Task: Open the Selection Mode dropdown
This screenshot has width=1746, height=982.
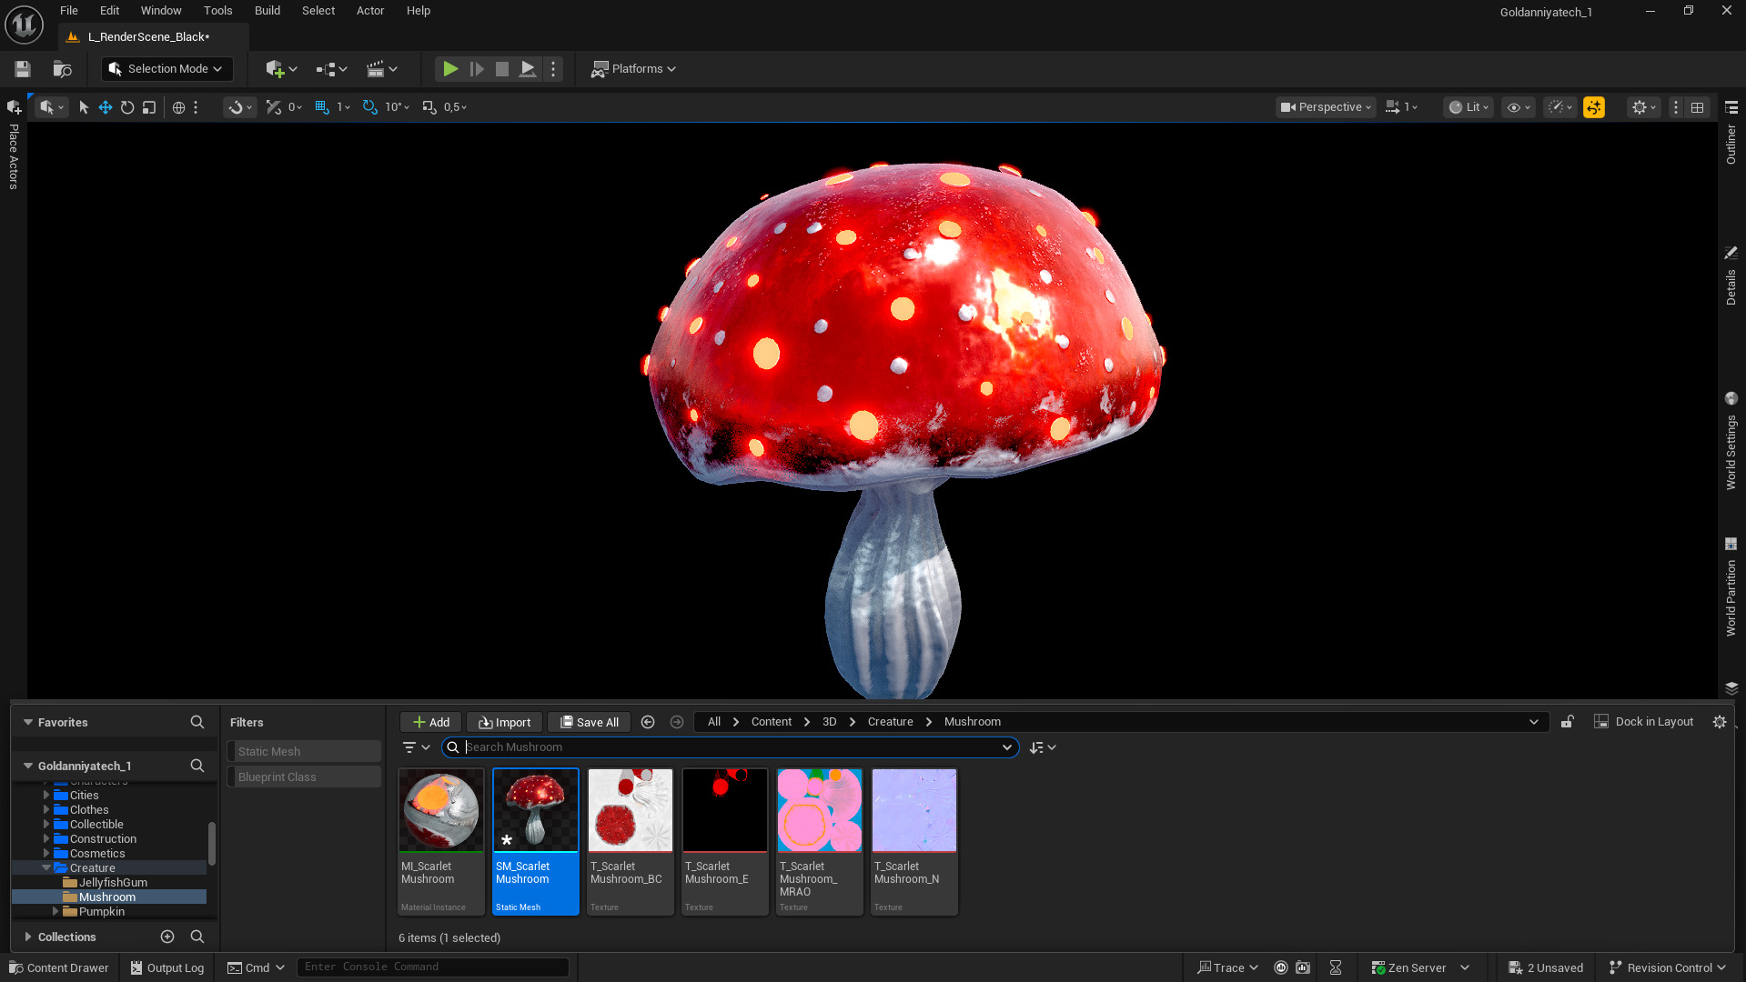Action: coord(167,68)
